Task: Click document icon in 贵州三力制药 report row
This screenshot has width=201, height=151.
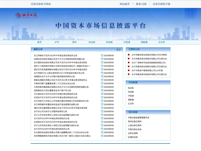Action: tap(102, 66)
